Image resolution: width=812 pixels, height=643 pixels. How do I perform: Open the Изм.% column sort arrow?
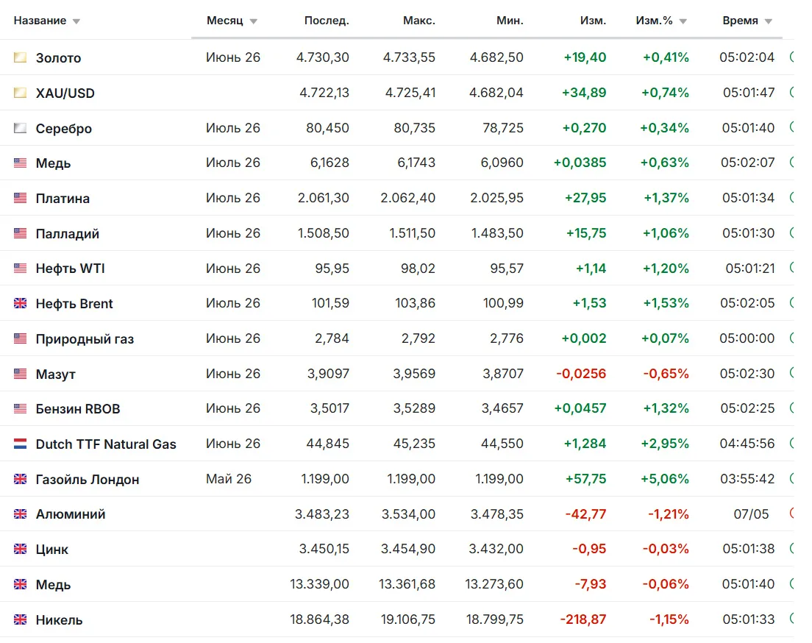pos(683,21)
